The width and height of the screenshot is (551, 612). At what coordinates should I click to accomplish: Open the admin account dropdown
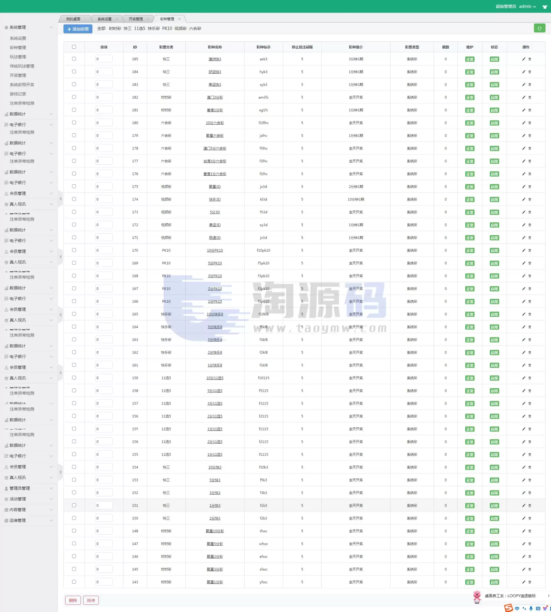(x=527, y=6)
